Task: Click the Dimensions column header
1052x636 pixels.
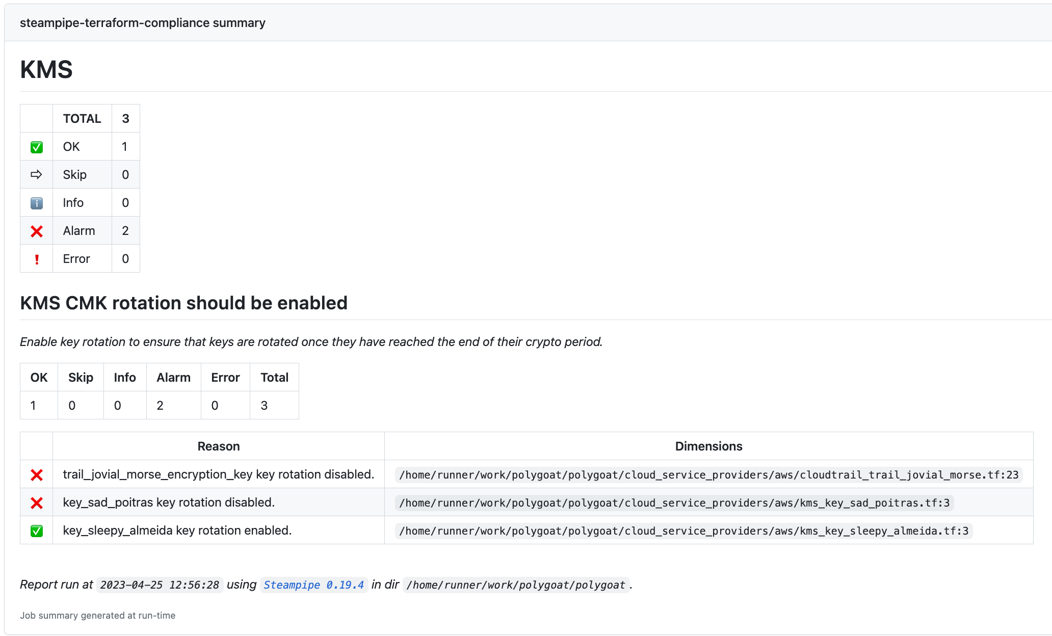Action: pos(708,446)
